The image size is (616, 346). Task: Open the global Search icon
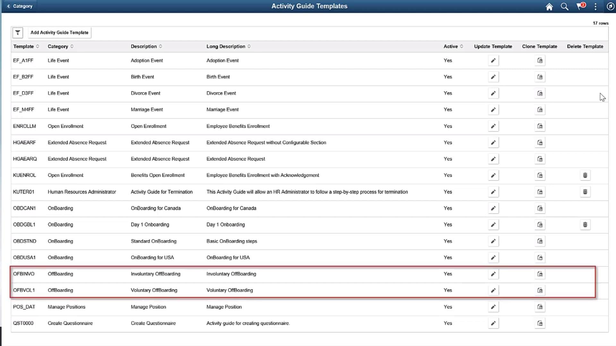(565, 6)
